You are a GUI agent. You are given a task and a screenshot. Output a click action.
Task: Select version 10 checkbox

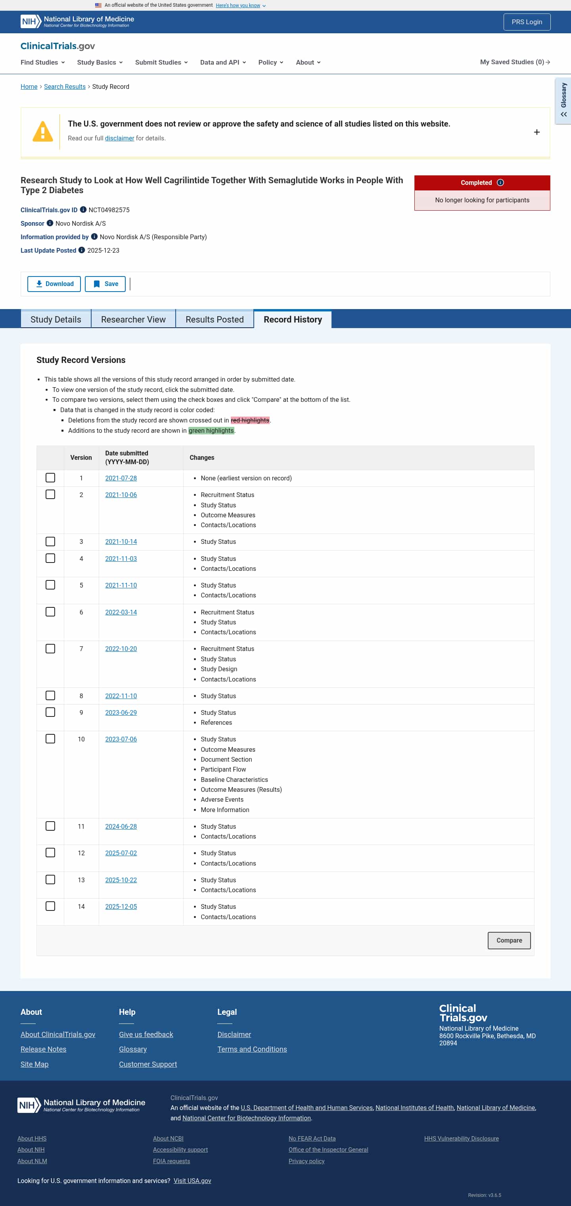[x=50, y=739]
